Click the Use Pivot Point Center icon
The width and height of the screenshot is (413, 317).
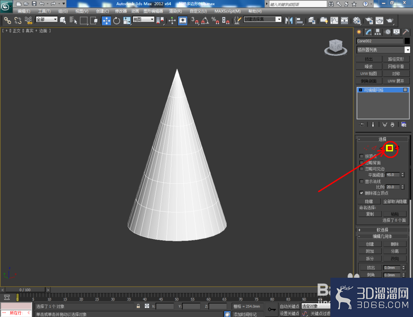pyautogui.click(x=160, y=21)
